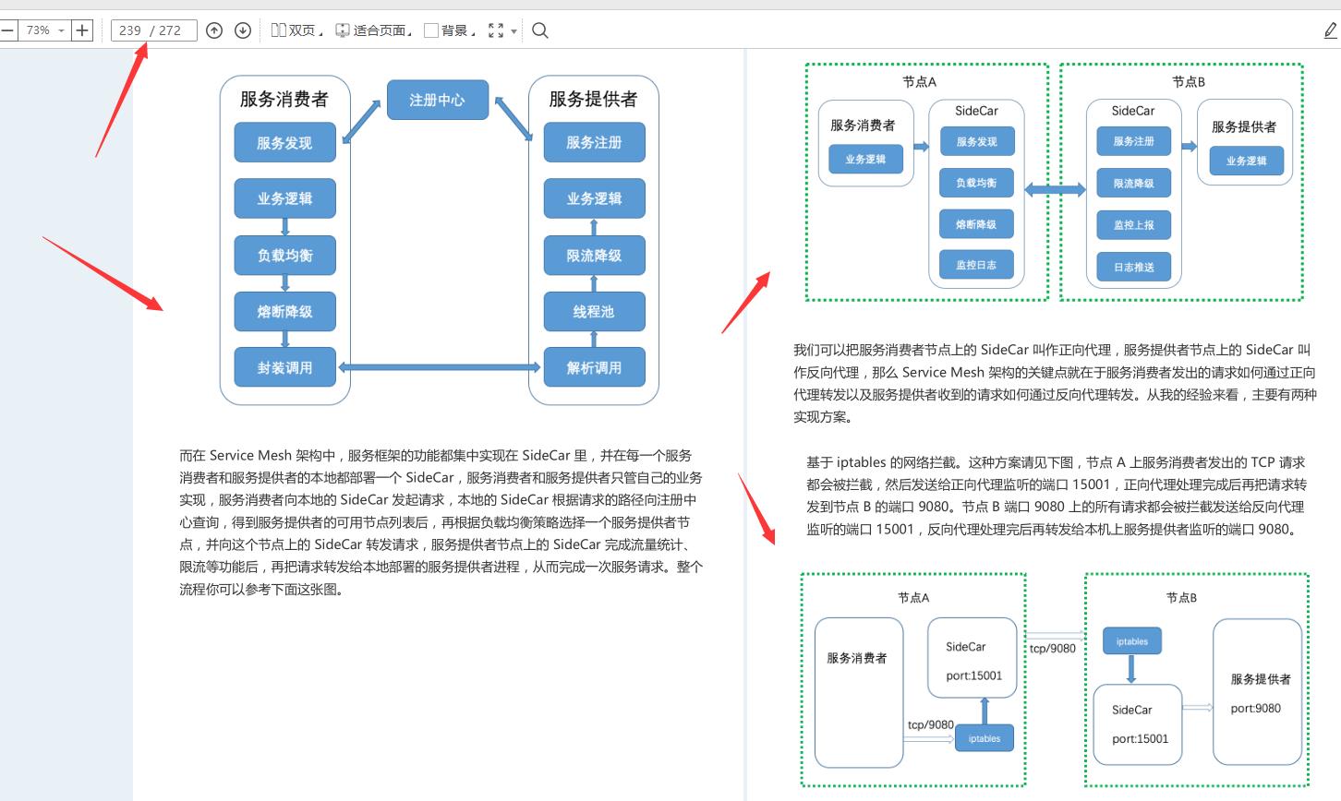
Task: Zoom out with the minus button
Action: 7,30
